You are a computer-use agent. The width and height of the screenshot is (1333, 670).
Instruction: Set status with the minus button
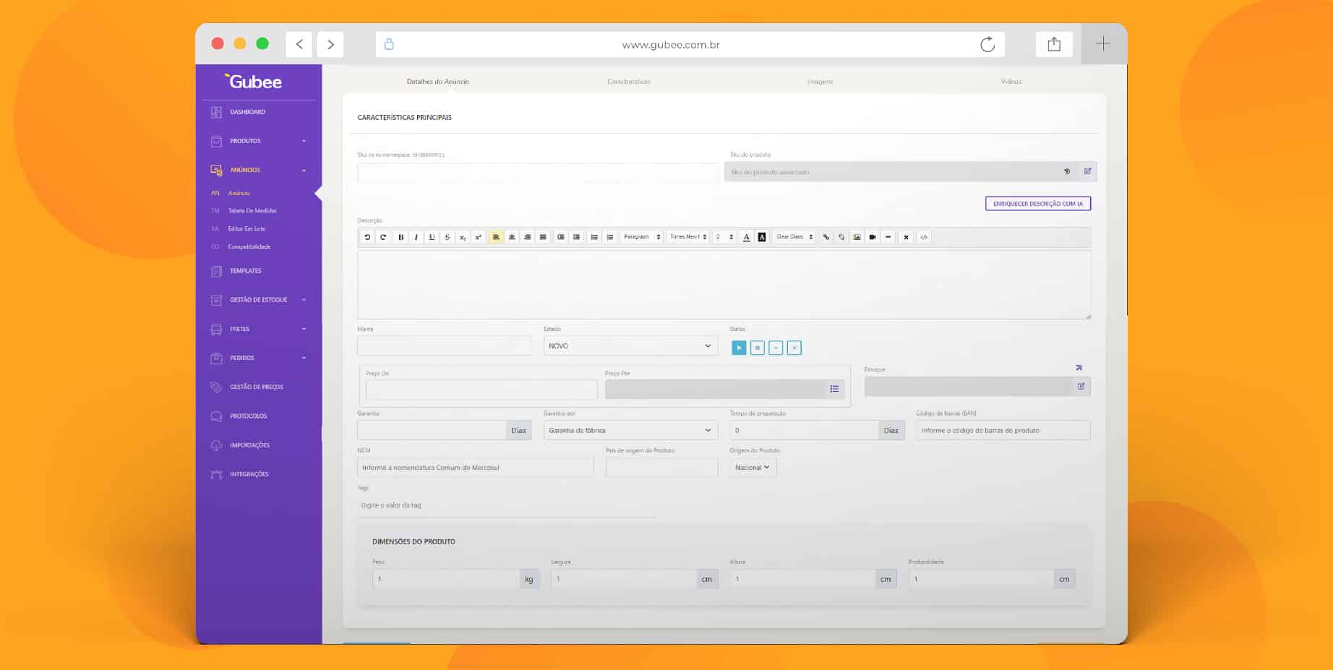point(776,348)
